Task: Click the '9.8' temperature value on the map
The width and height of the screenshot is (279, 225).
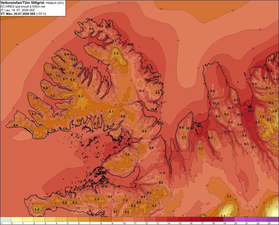Action: (x=143, y=197)
